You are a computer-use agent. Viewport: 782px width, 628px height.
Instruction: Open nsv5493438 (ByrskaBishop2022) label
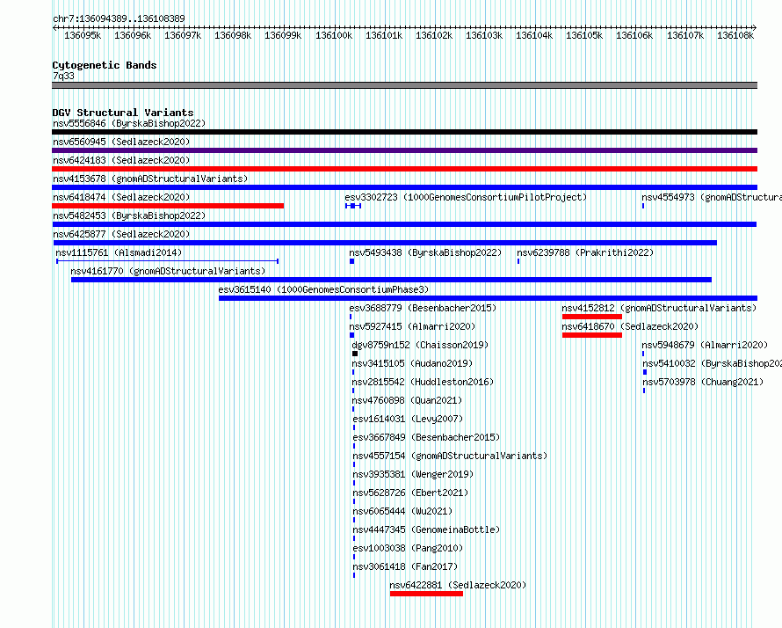(x=425, y=252)
